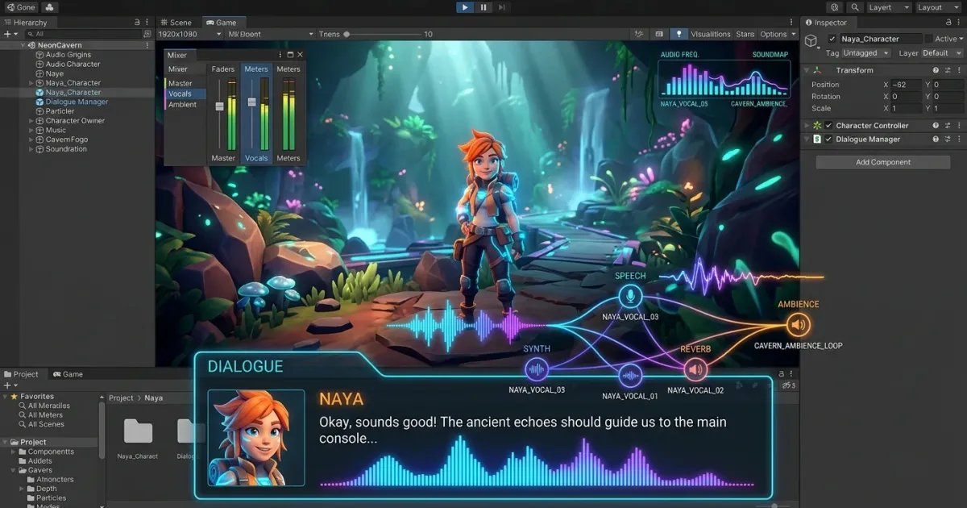Collapse the Favorites section in Project panel
Viewport: 967px width, 508px height.
(5, 396)
